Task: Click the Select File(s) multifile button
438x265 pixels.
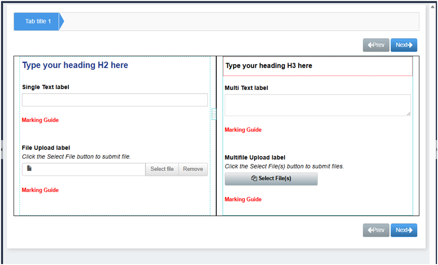Action: tap(271, 179)
